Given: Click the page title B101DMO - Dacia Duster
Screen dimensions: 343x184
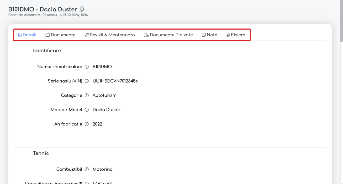Looking at the screenshot, I should coord(43,9).
